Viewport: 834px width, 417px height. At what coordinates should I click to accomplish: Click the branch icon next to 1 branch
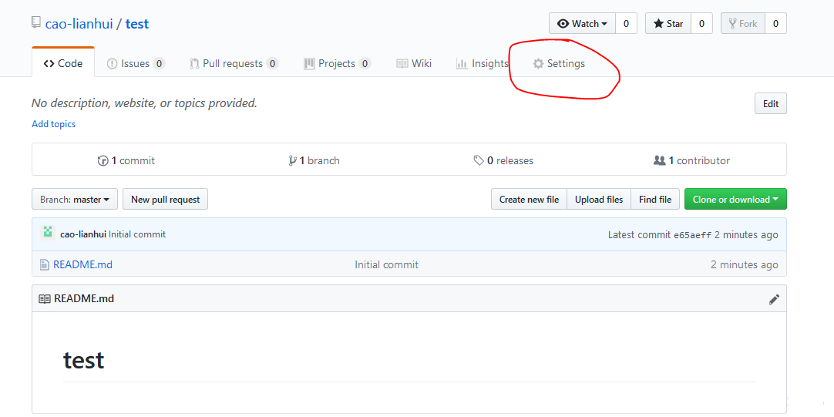293,160
